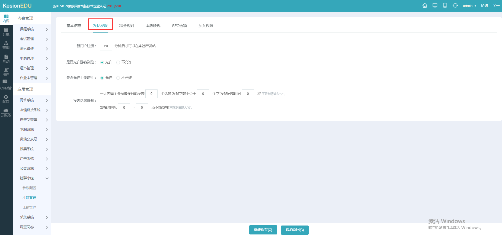The height and width of the screenshot is (235, 502).
Task: Select 不允许 for 是否允许游客浏览
Action: [118, 62]
